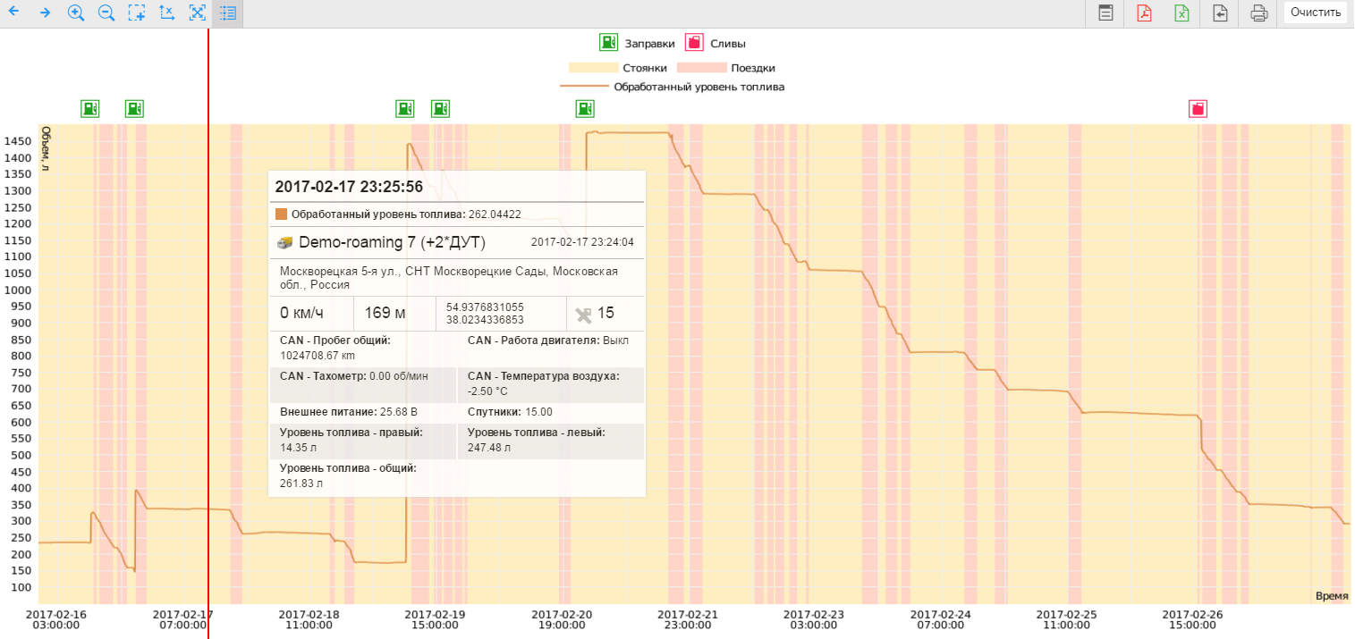Hide the Стоянки series via the legend
1355x639 pixels.
(x=618, y=68)
